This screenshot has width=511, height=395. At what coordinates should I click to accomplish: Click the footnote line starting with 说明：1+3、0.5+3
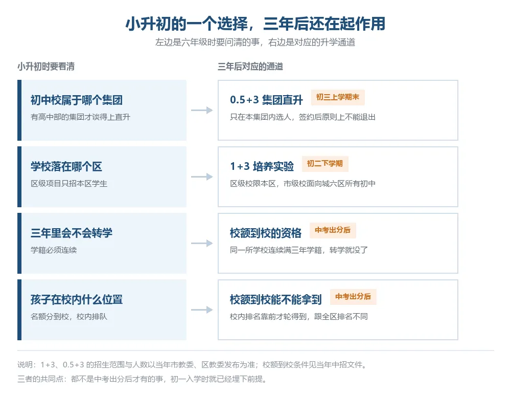point(193,365)
